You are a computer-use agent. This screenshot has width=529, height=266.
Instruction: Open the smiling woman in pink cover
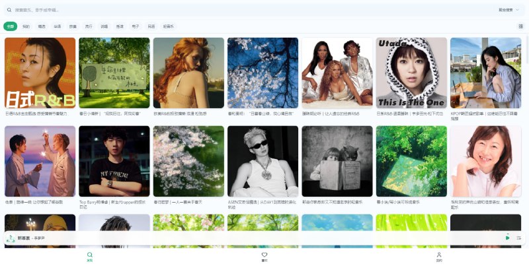click(x=486, y=161)
